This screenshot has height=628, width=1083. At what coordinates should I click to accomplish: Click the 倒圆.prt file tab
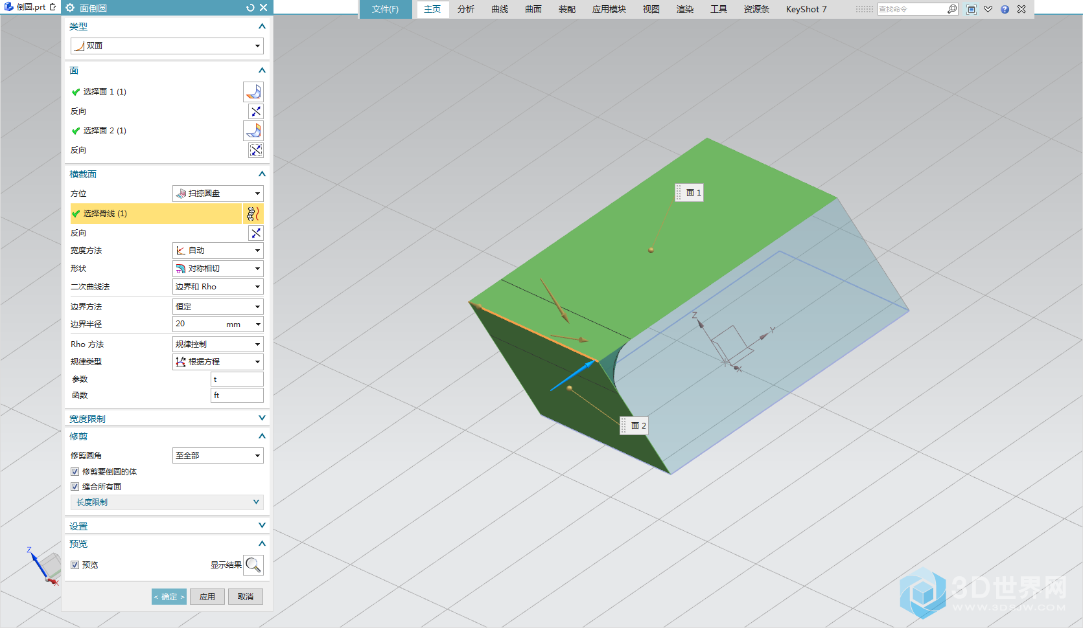click(30, 7)
